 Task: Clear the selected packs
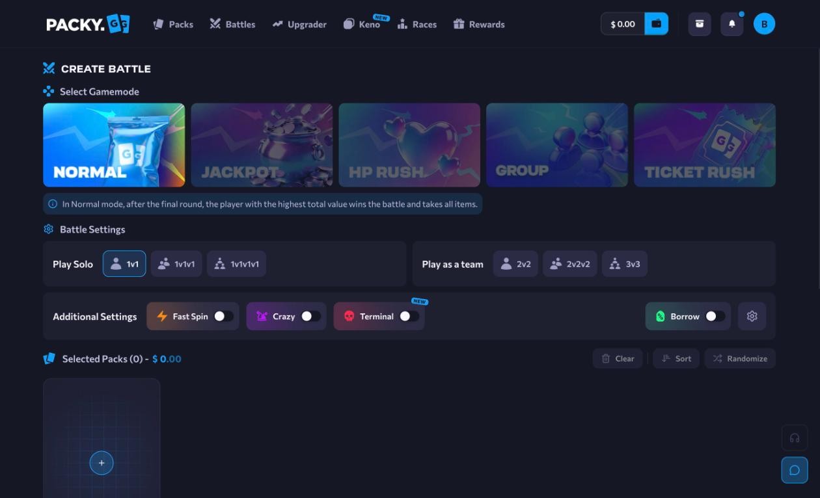coord(618,358)
